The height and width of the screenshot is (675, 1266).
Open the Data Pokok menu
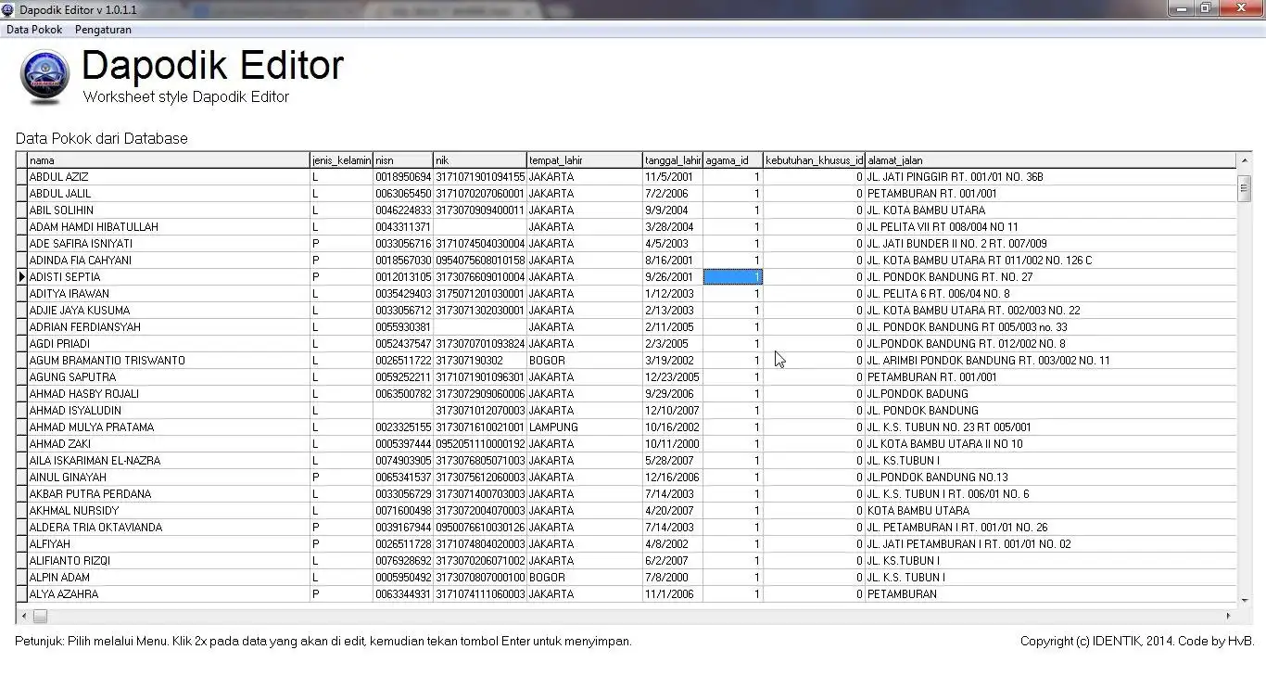[x=34, y=30]
